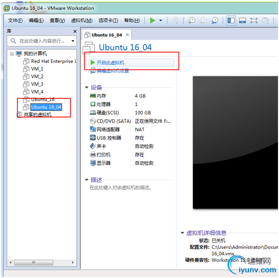
Task: Select VM_2 in the library
Action: coord(37,76)
